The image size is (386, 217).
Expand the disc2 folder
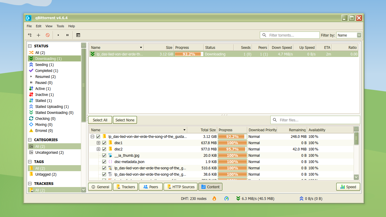point(99,149)
